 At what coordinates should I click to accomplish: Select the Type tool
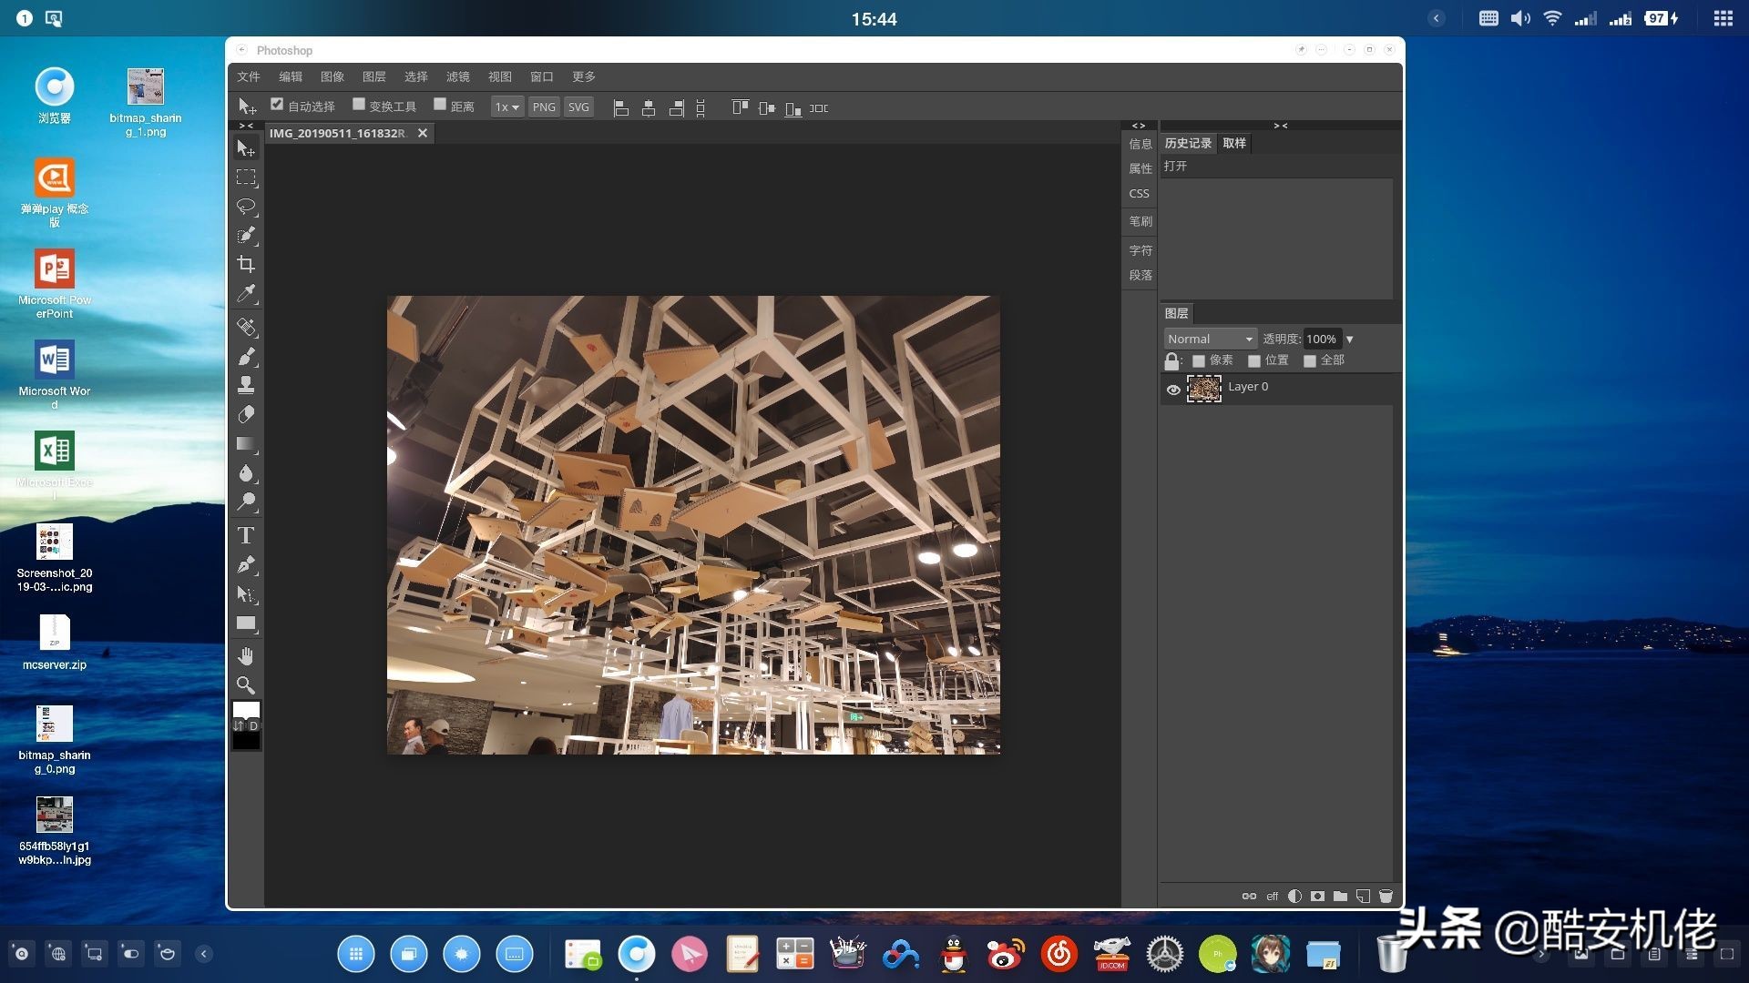246,535
